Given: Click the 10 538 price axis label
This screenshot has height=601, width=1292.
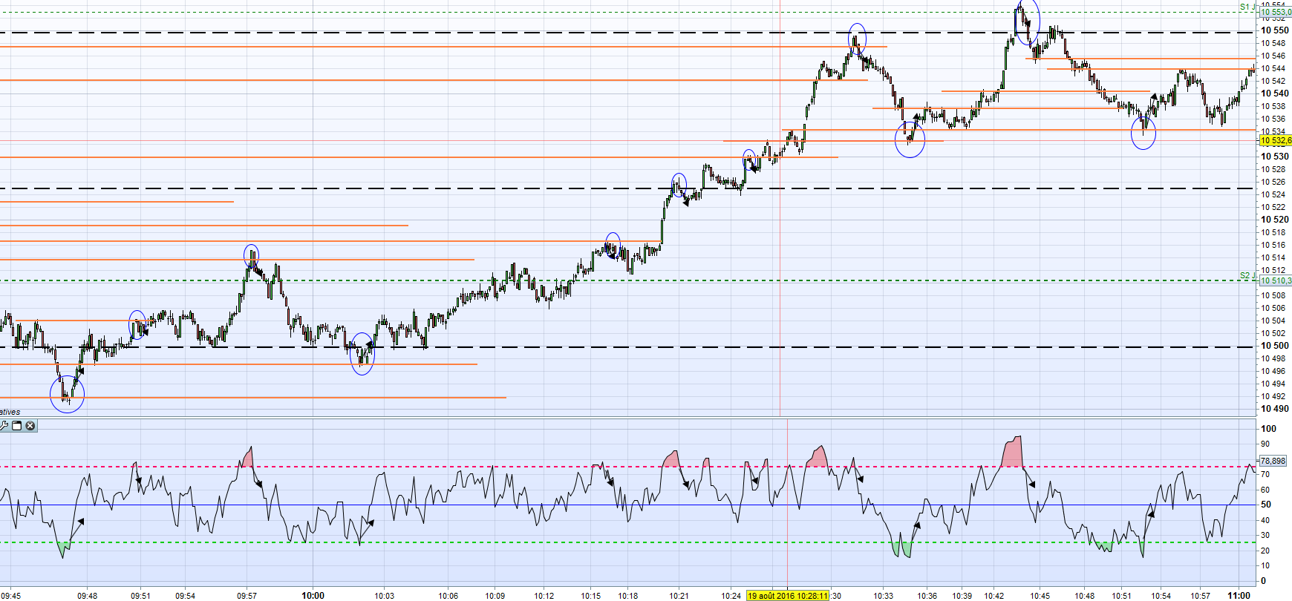Looking at the screenshot, I should (1273, 106).
